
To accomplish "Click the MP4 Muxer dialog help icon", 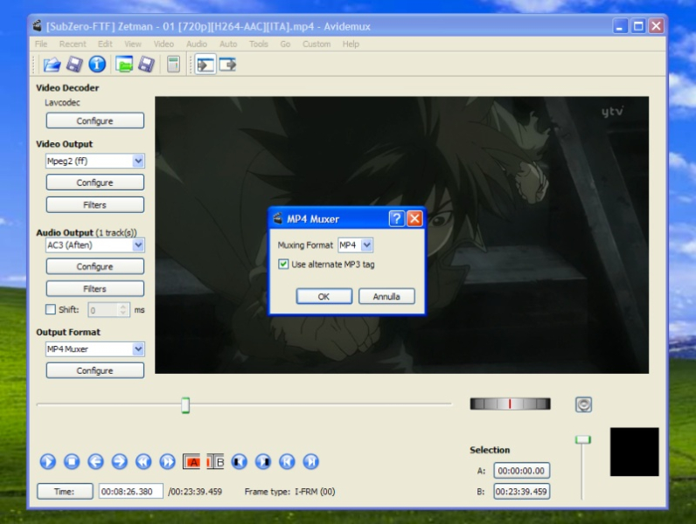I will [396, 219].
